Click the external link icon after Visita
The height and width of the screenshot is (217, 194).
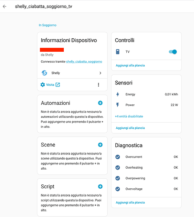58,85
